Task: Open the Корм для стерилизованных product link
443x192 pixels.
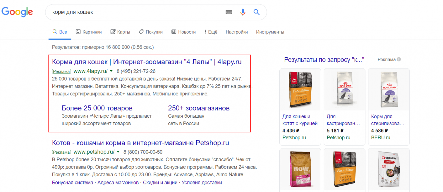Action: pyautogui.click(x=388, y=120)
